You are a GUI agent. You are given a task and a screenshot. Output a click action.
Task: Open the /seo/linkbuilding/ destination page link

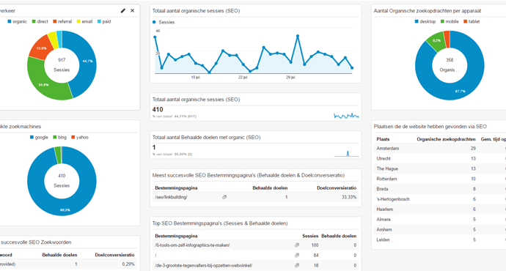point(171,197)
